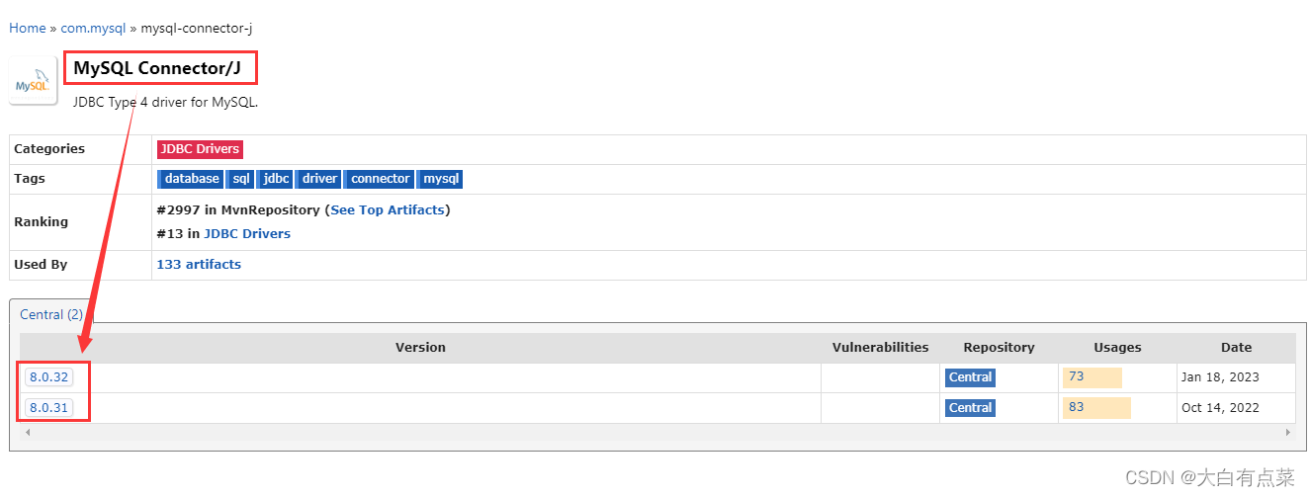The height and width of the screenshot is (497, 1310).
Task: Open the 73 usages link
Action: [x=1076, y=376]
